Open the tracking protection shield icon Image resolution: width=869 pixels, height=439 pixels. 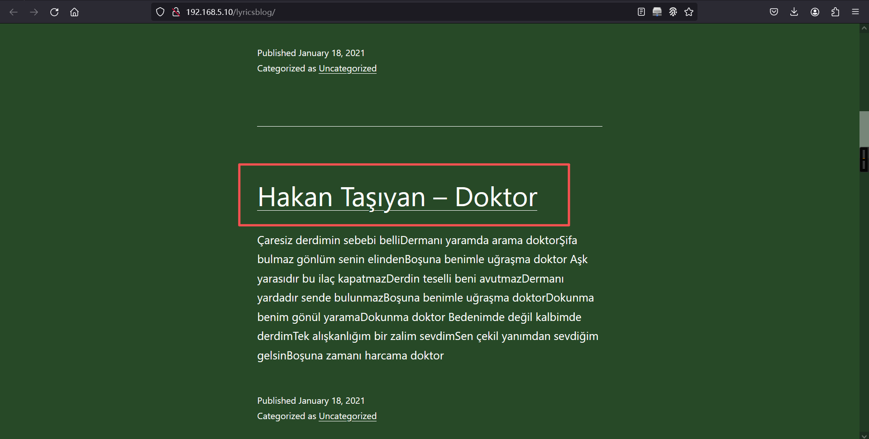(x=160, y=12)
